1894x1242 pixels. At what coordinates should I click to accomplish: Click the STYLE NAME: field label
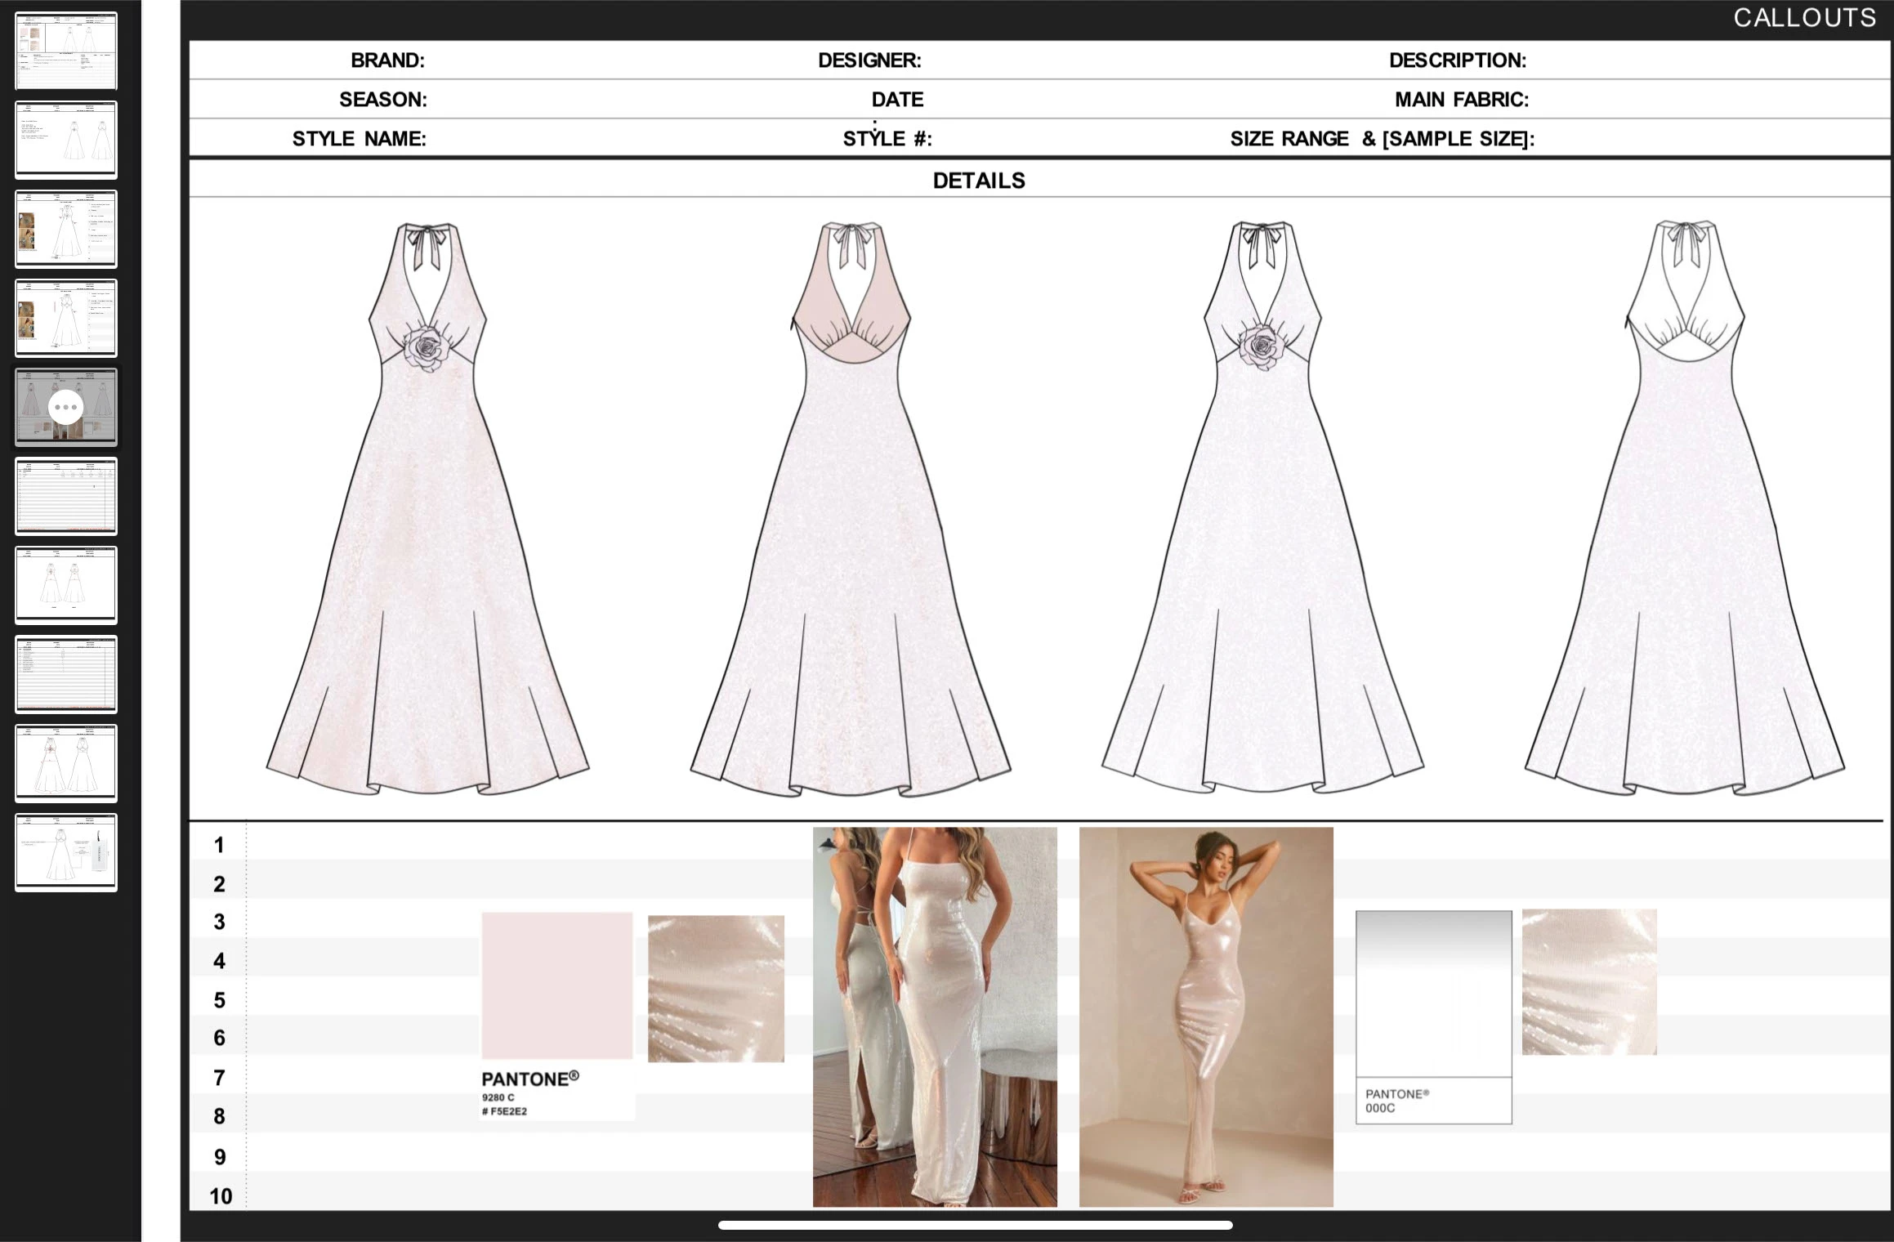(359, 139)
